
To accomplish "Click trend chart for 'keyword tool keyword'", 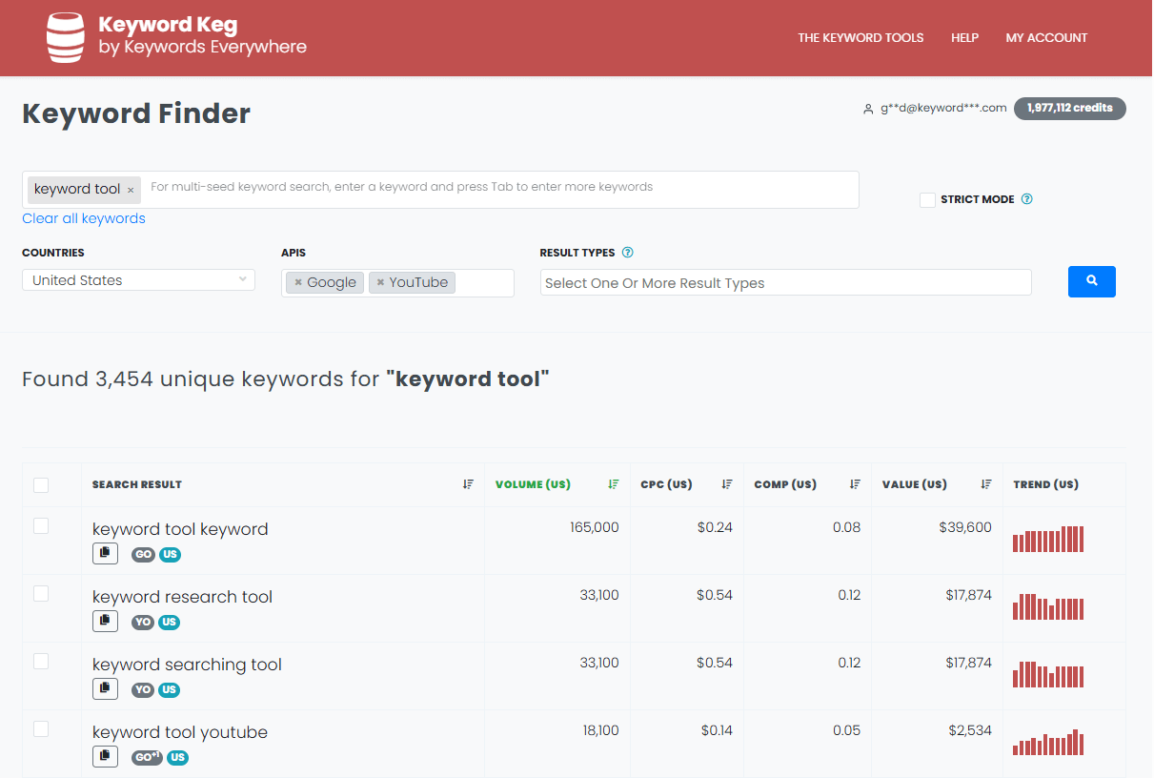I will 1048,539.
